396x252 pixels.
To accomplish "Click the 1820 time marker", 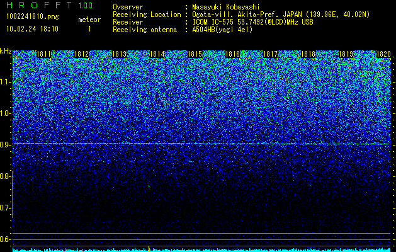I will pyautogui.click(x=384, y=54).
